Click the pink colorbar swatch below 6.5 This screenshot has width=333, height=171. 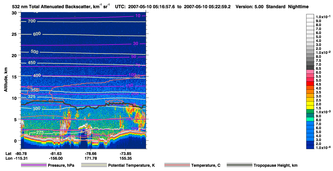point(310,72)
